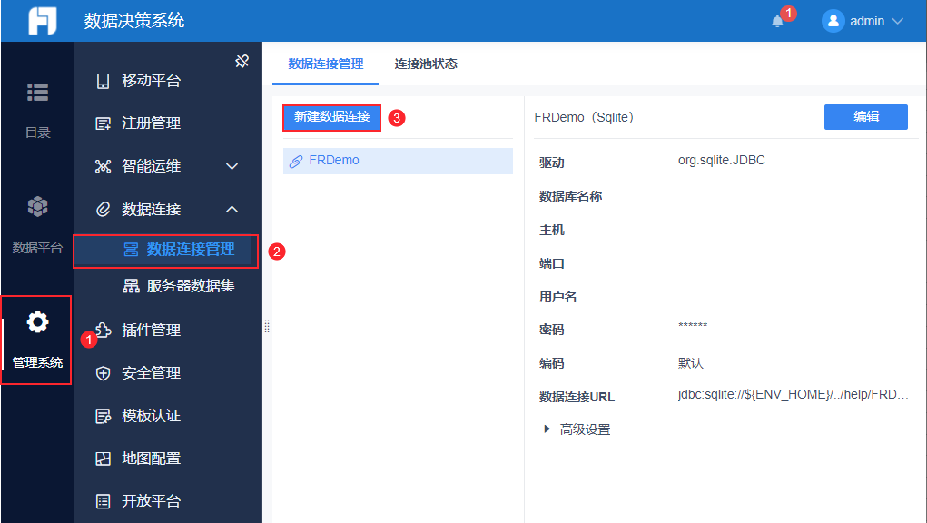Collapse the 数据连接 submenu chevron

point(232,209)
